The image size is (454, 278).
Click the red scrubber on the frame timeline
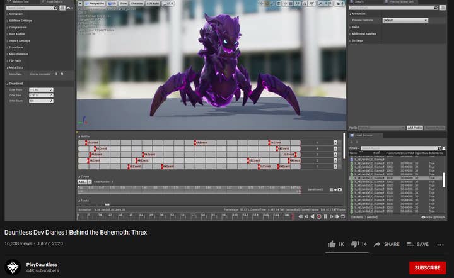[293, 216]
